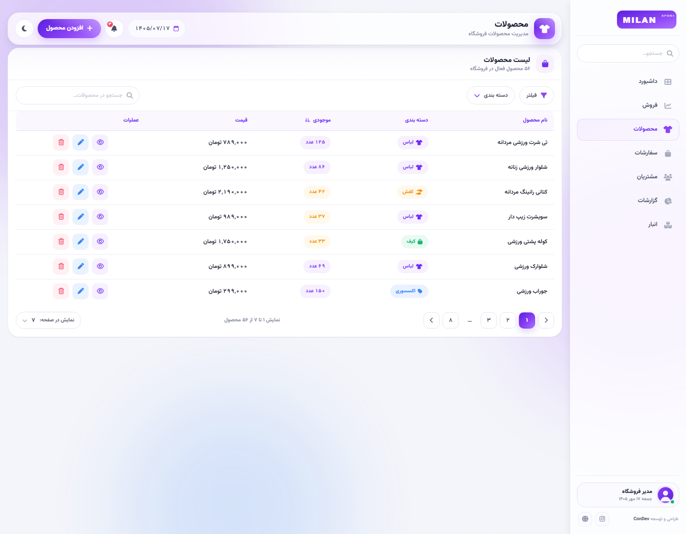Focus the جستجو در محصولات field
686x534 pixels.
(x=78, y=95)
